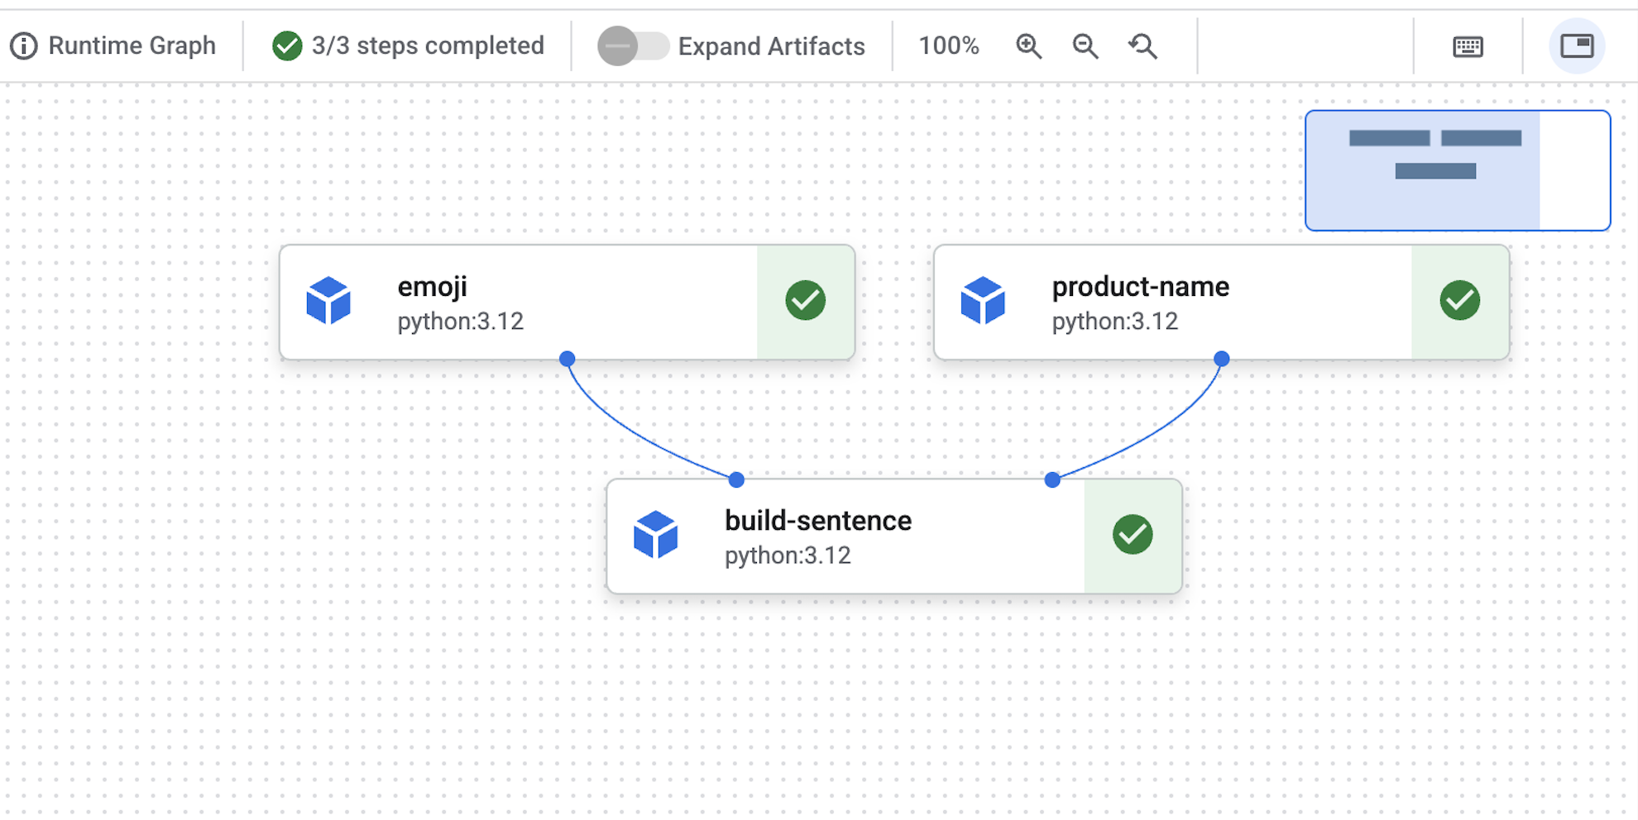Image resolution: width=1638 pixels, height=820 pixels.
Task: Click the output port below the emoji step
Action: pos(566,358)
